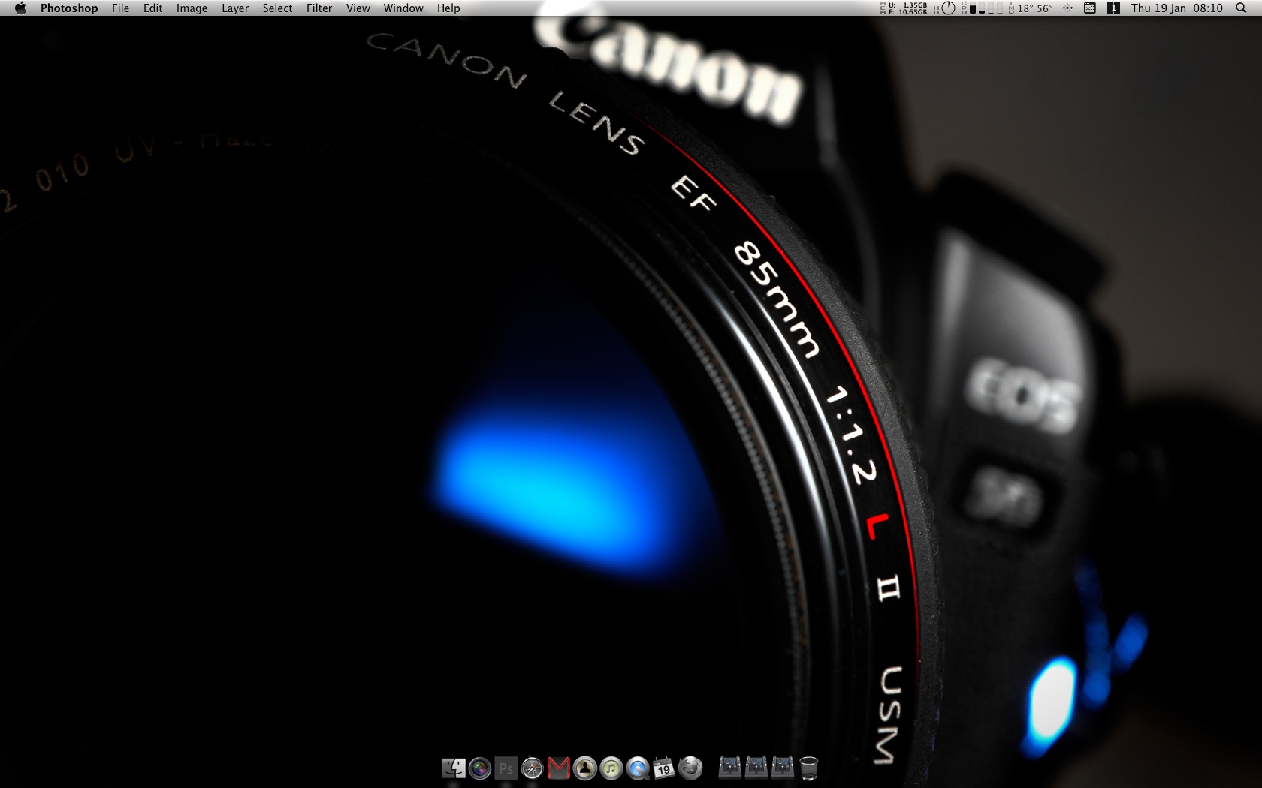Click the CPU usage bars in menu bar
This screenshot has height=788, width=1262.
982,8
